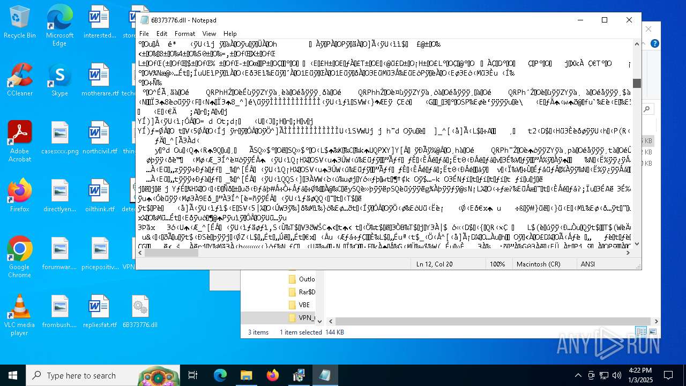Launch Google Chrome desktop shortcut

(x=20, y=257)
